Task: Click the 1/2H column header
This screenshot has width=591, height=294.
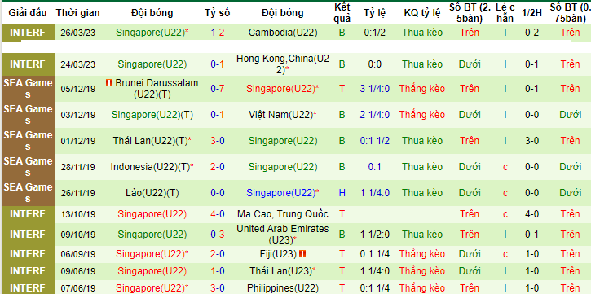Action: pyautogui.click(x=531, y=13)
